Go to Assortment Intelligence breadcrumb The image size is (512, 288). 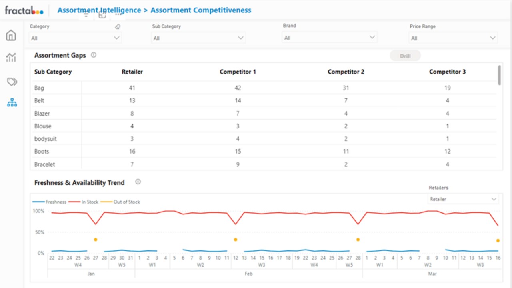[99, 10]
